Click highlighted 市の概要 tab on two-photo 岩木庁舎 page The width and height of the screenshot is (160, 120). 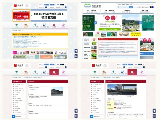point(132,72)
